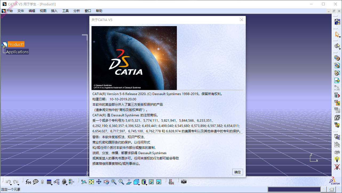Viewport: 342px width, 193px height.
Task: Click the Undo arrow in bottom toolbar
Action: 8,182
